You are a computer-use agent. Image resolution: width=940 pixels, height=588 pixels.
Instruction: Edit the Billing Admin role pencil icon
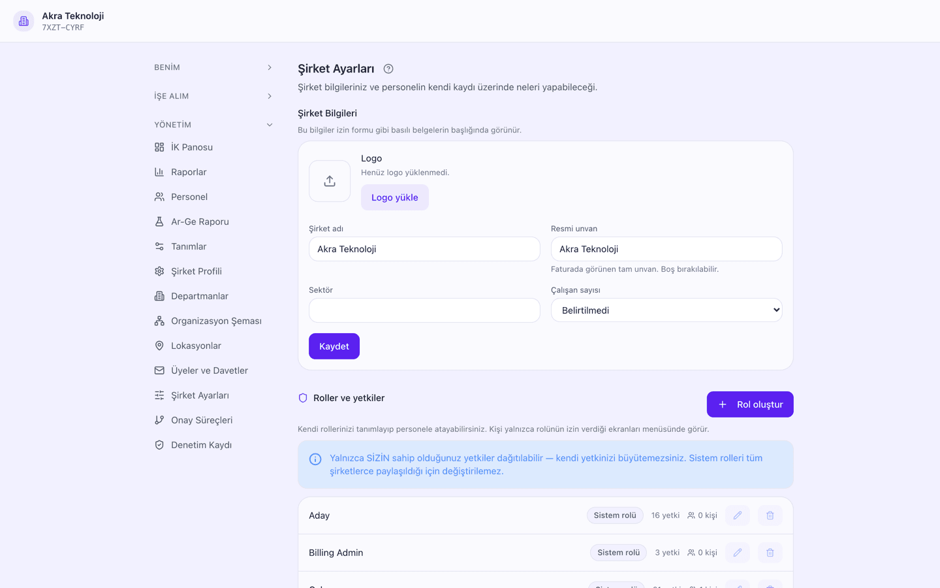(738, 553)
